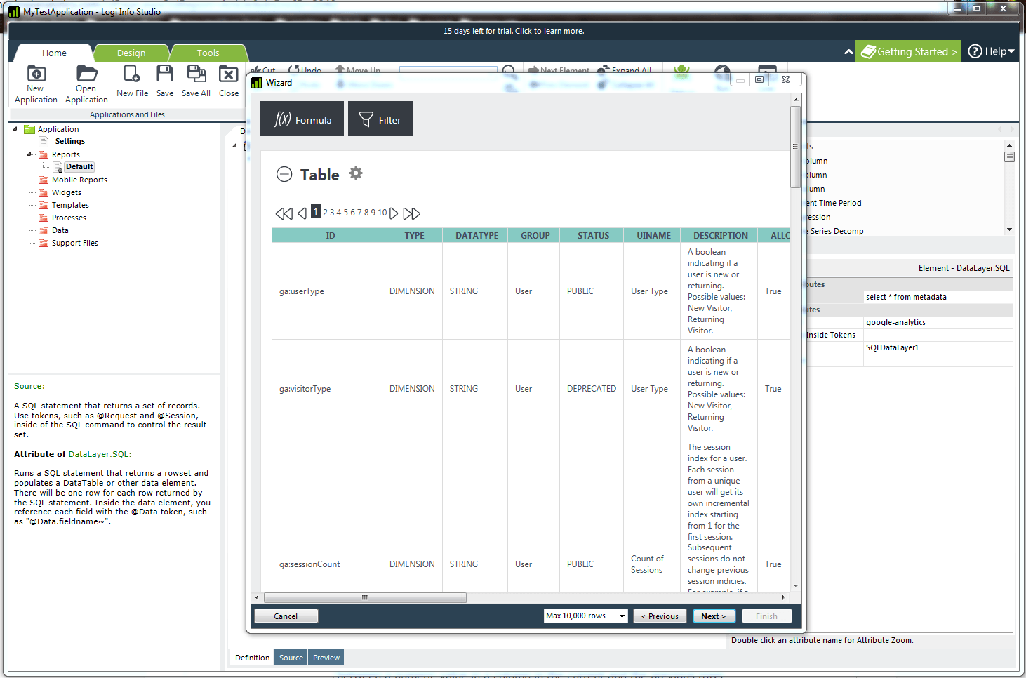This screenshot has width=1026, height=678.
Task: Collapse the Reports tree node
Action: pyautogui.click(x=29, y=154)
